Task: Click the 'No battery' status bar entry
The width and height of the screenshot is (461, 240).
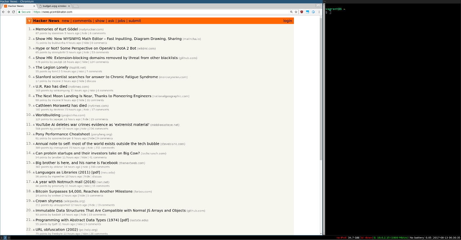Action: pyautogui.click(x=417, y=238)
